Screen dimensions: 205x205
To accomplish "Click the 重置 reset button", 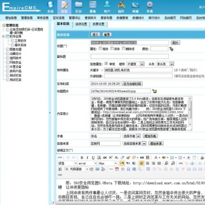I will (x=107, y=35).
